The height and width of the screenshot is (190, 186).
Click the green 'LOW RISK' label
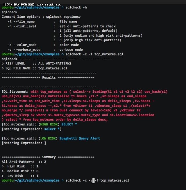coord(48,138)
